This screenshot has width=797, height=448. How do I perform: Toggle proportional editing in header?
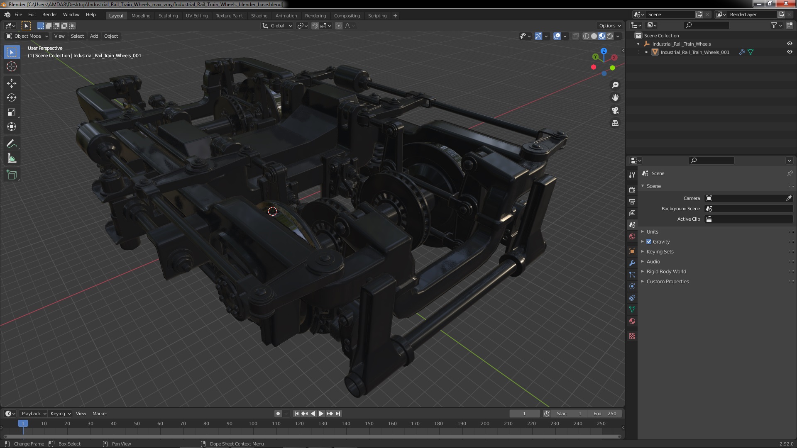[339, 26]
